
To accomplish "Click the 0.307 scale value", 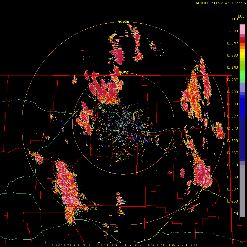I will [232, 189].
